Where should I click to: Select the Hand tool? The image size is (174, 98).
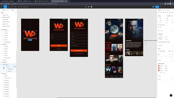(24, 7)
